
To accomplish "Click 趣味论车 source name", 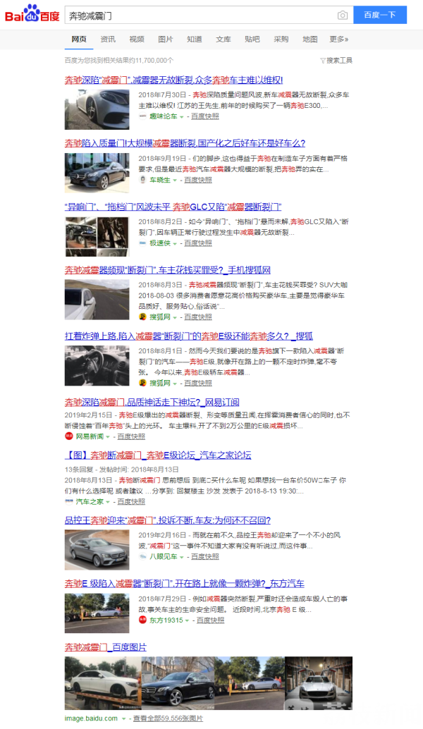I will click(163, 116).
